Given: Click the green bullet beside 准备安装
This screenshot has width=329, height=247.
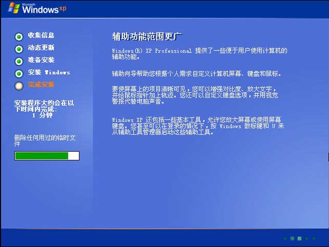Looking at the screenshot, I should click(19, 61).
